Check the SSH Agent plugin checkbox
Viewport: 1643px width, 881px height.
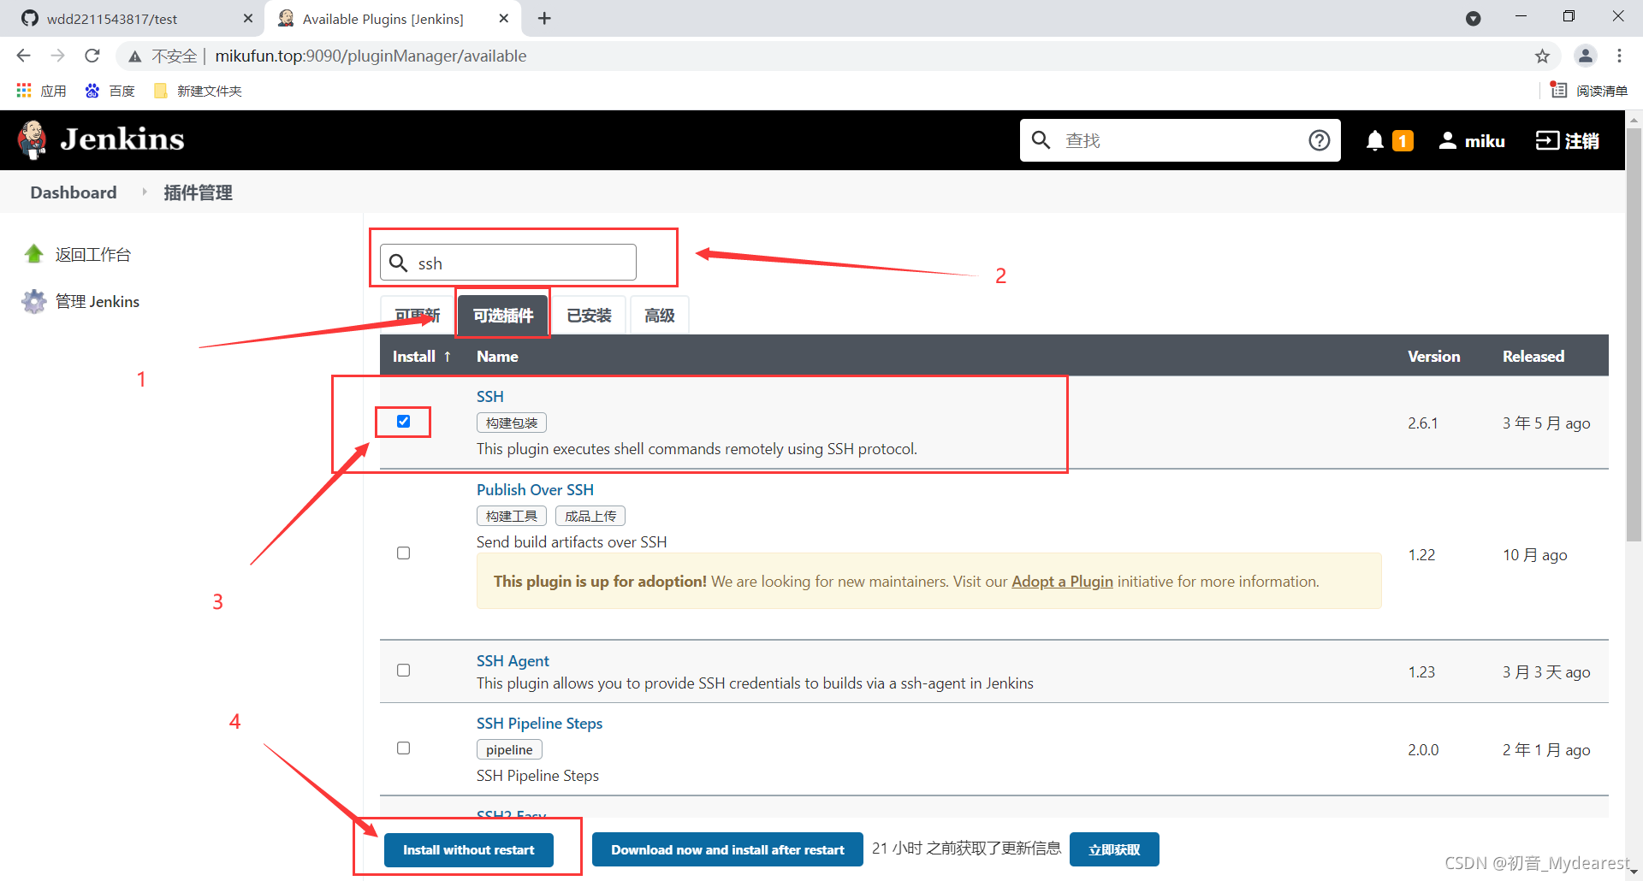click(403, 670)
